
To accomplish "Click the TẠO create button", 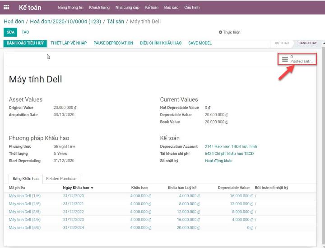I will (25, 32).
